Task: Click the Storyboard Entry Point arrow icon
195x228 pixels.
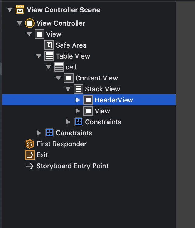Action: coord(30,166)
